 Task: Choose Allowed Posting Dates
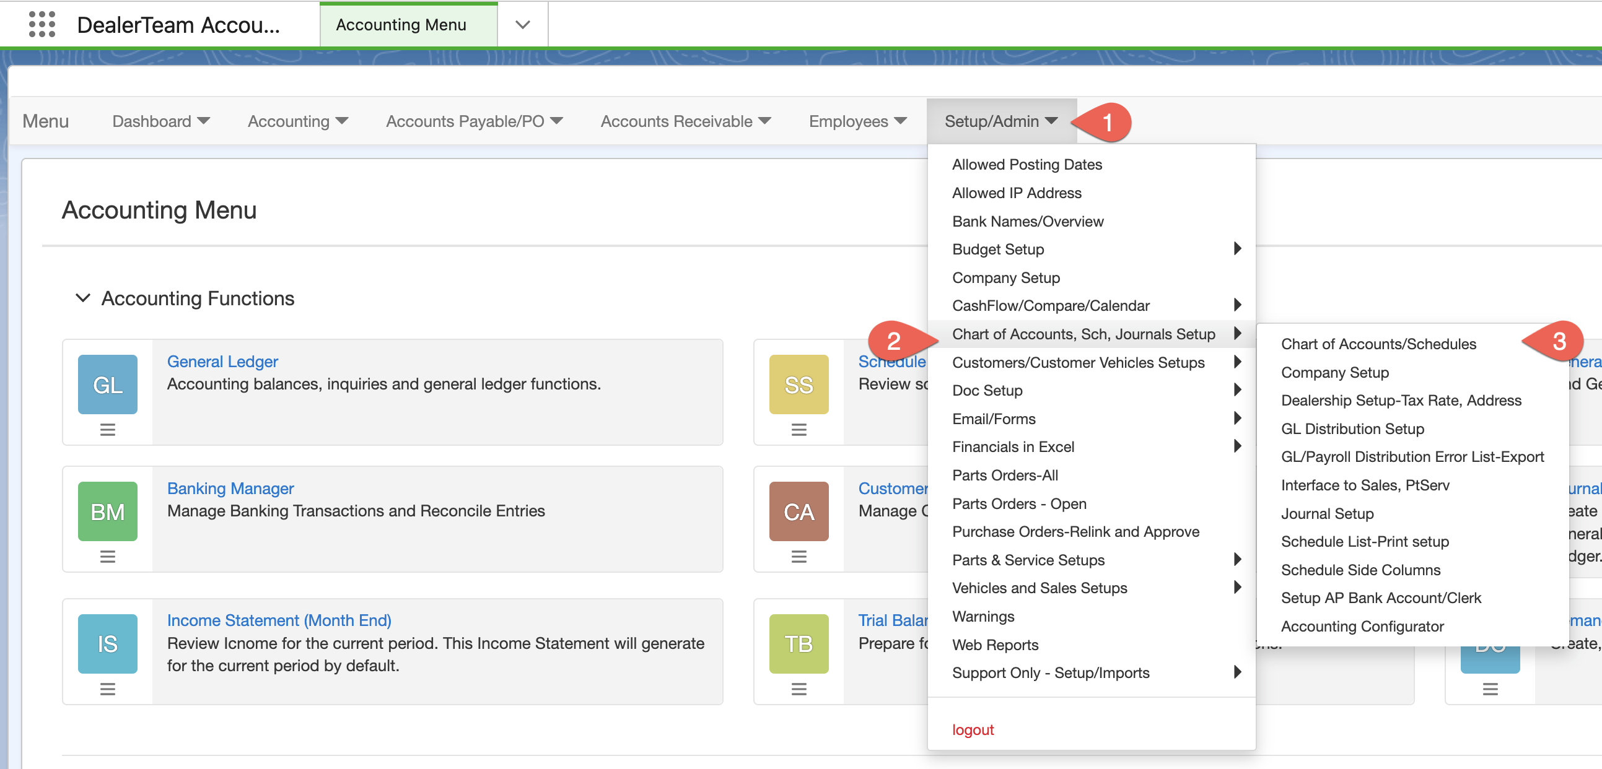point(1026,164)
